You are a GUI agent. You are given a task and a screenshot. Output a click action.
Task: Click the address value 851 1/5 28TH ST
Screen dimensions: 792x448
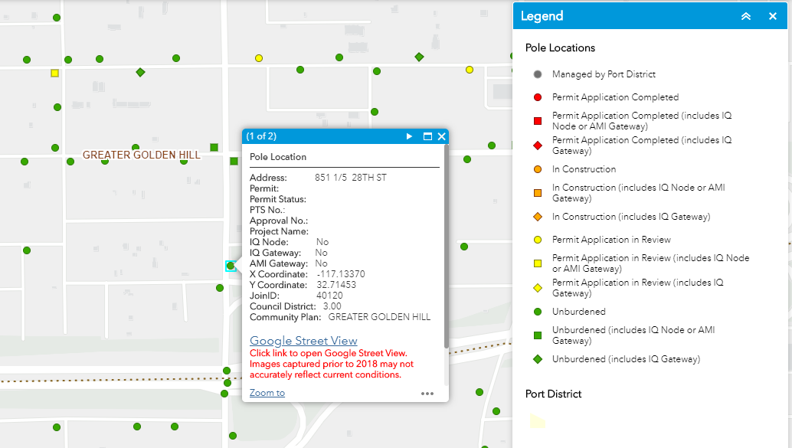(351, 178)
